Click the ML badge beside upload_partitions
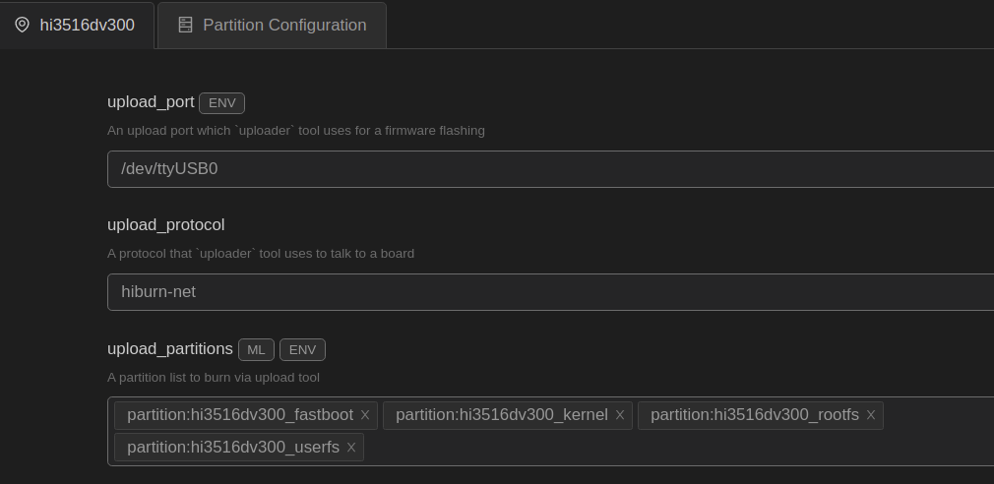This screenshot has width=994, height=484. click(256, 349)
